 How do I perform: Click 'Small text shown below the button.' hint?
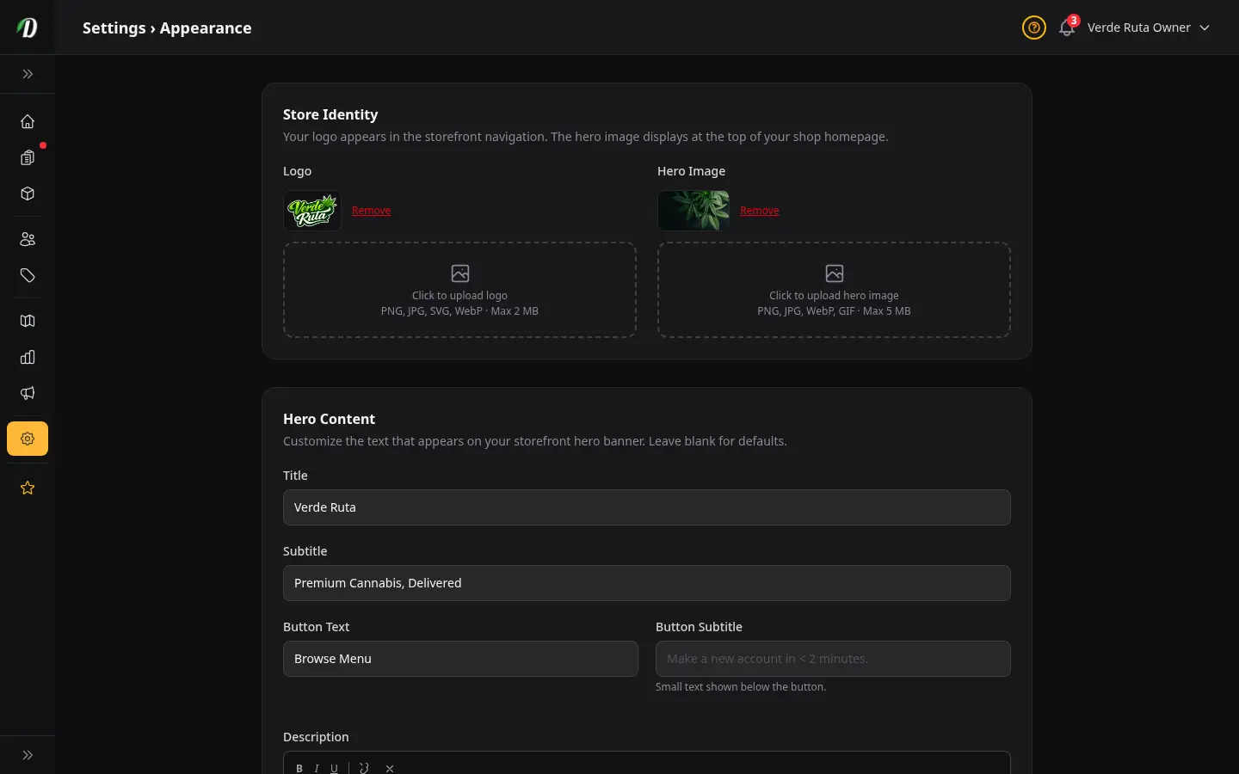pyautogui.click(x=741, y=686)
